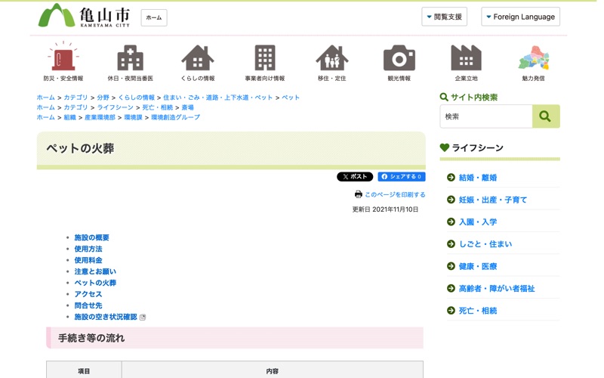Open 結婚・離婚 life scene link

(478, 178)
